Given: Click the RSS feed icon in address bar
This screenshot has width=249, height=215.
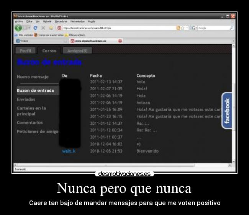Looking at the screenshot, I should point(178,28).
